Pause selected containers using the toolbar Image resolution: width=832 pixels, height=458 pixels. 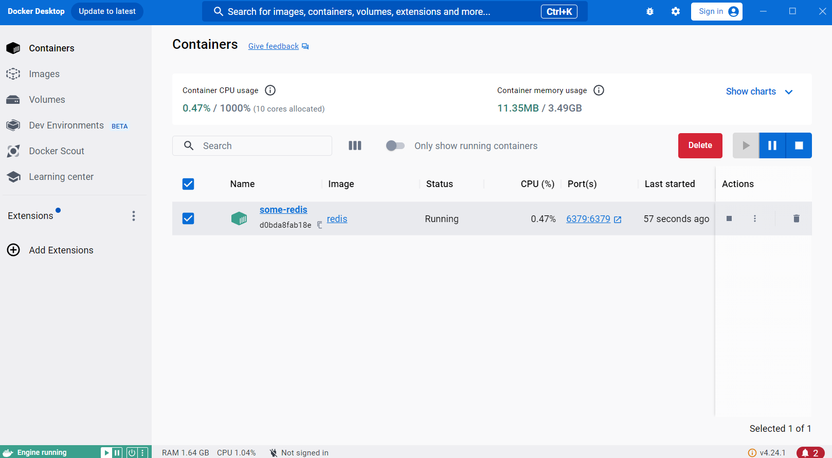point(772,145)
